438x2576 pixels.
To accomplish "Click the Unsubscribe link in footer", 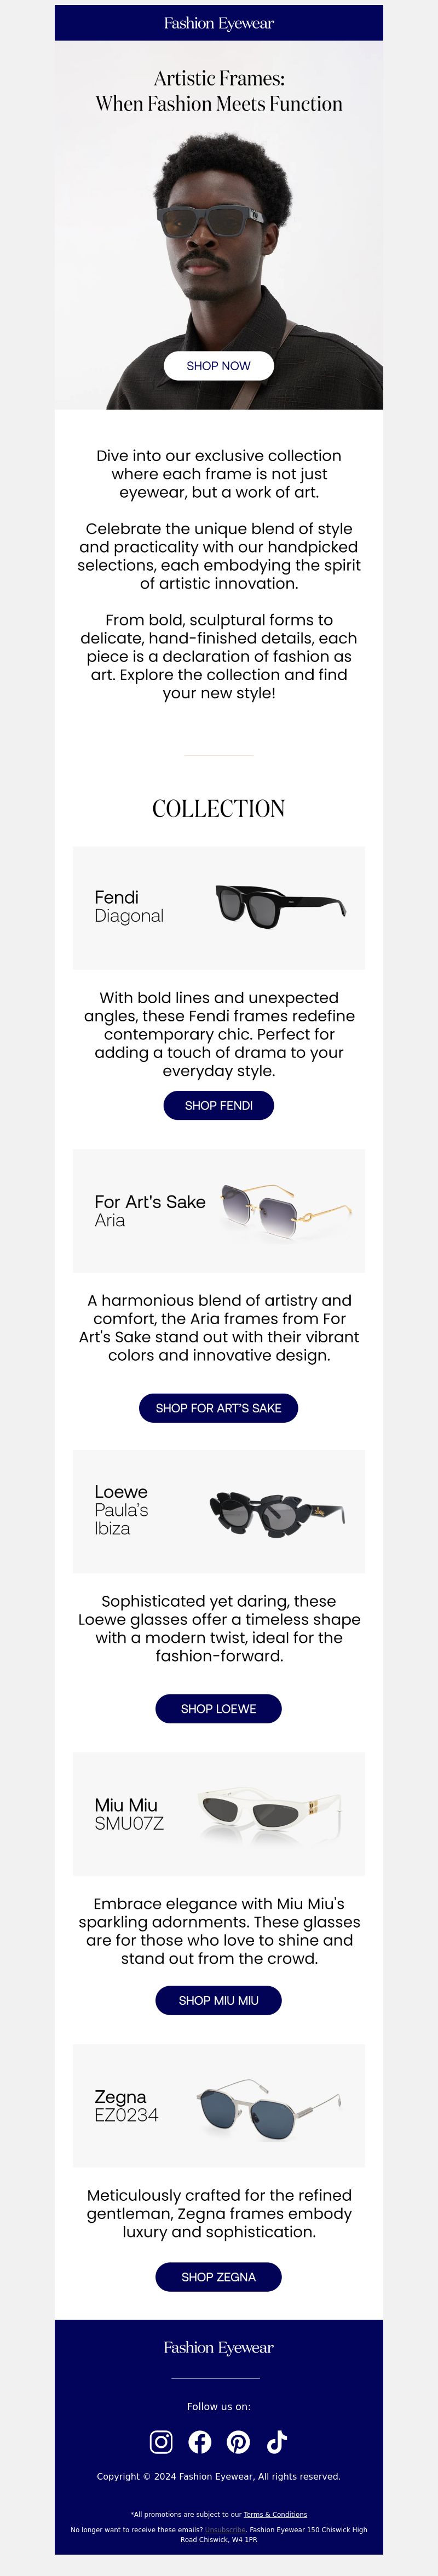I will click(225, 2530).
